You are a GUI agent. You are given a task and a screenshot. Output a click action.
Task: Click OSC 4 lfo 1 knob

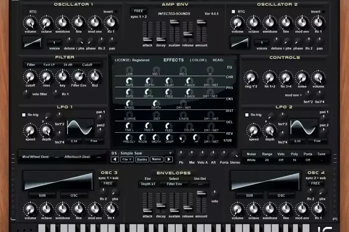pyautogui.click(x=318, y=209)
